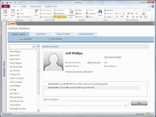Toggle the Toggle Filter button
The width and height of the screenshot is (156, 117).
click(x=60, y=17)
